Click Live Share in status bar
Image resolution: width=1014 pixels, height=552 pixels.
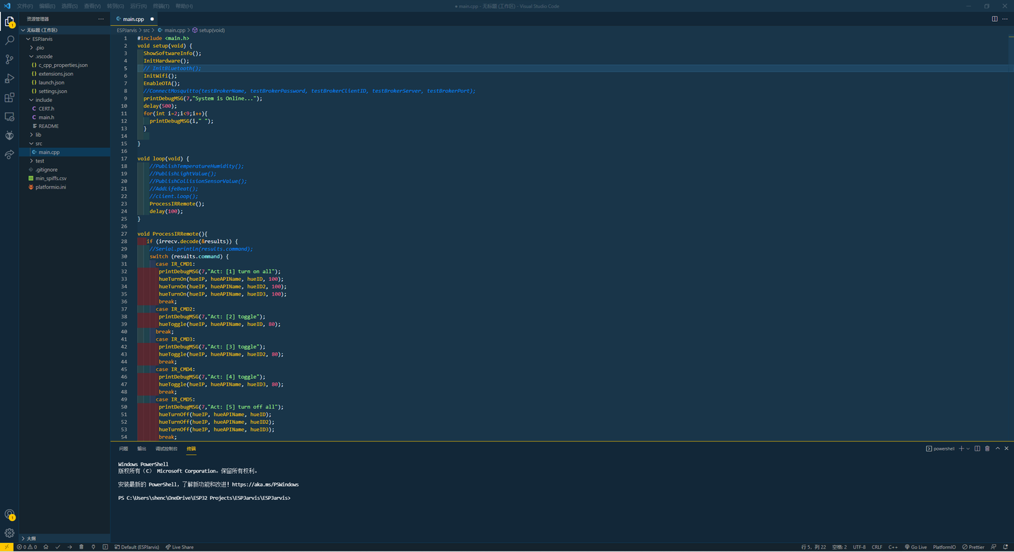point(180,547)
